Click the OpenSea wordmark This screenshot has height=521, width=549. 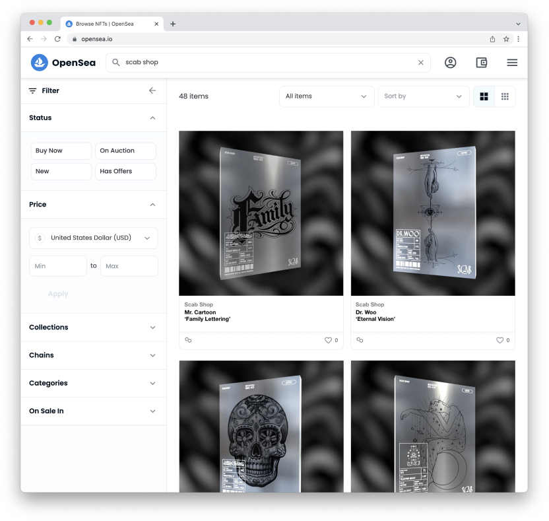[74, 63]
